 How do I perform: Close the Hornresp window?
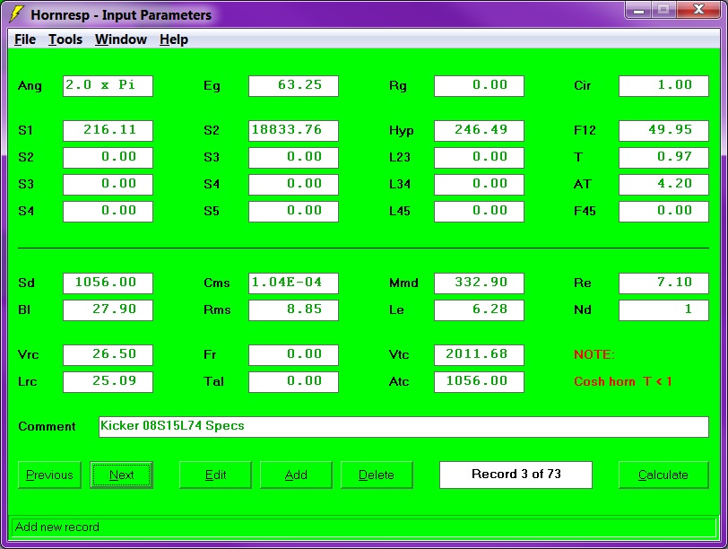point(698,10)
